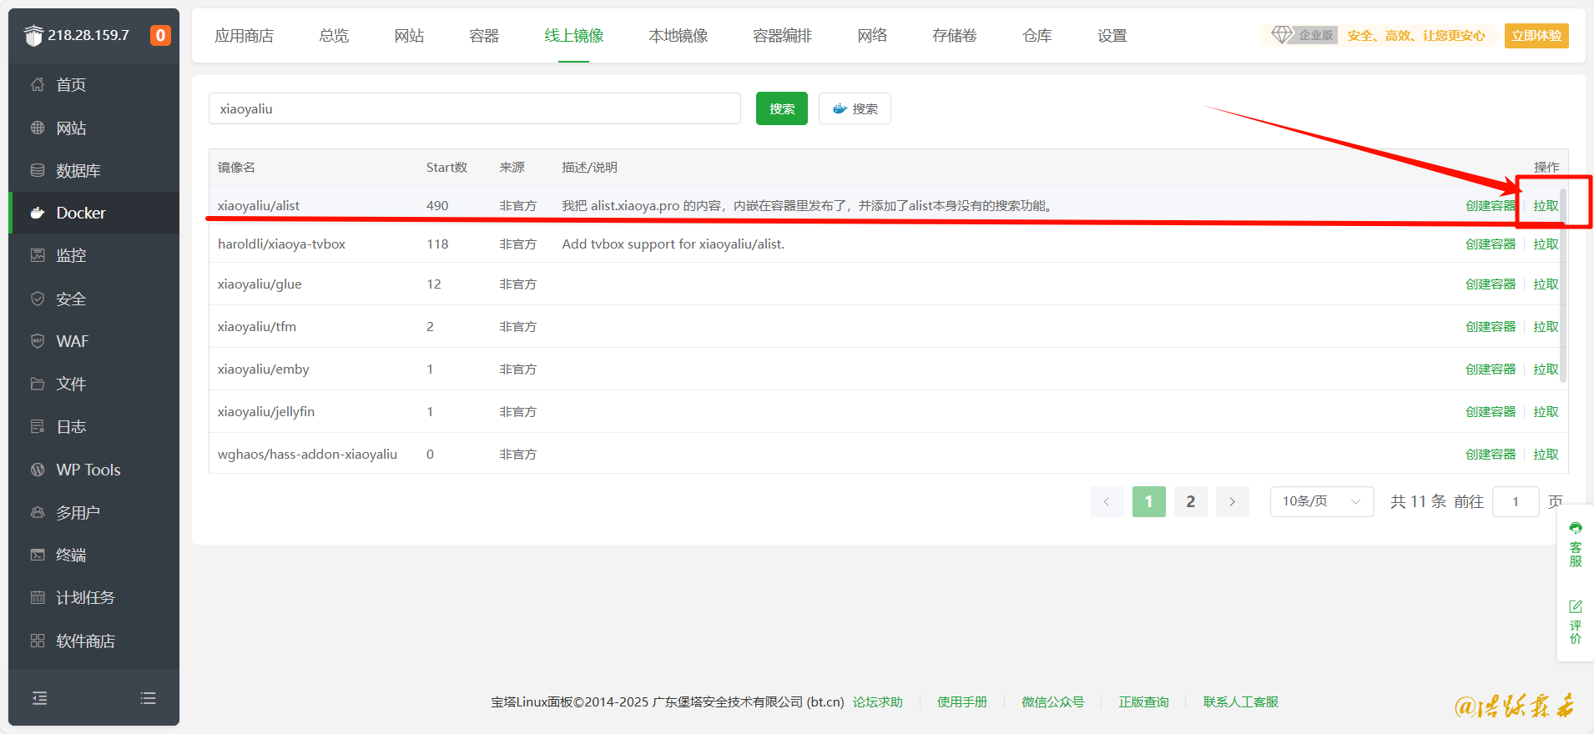Switch to 容器编排 tab
1594x734 pixels.
click(783, 36)
